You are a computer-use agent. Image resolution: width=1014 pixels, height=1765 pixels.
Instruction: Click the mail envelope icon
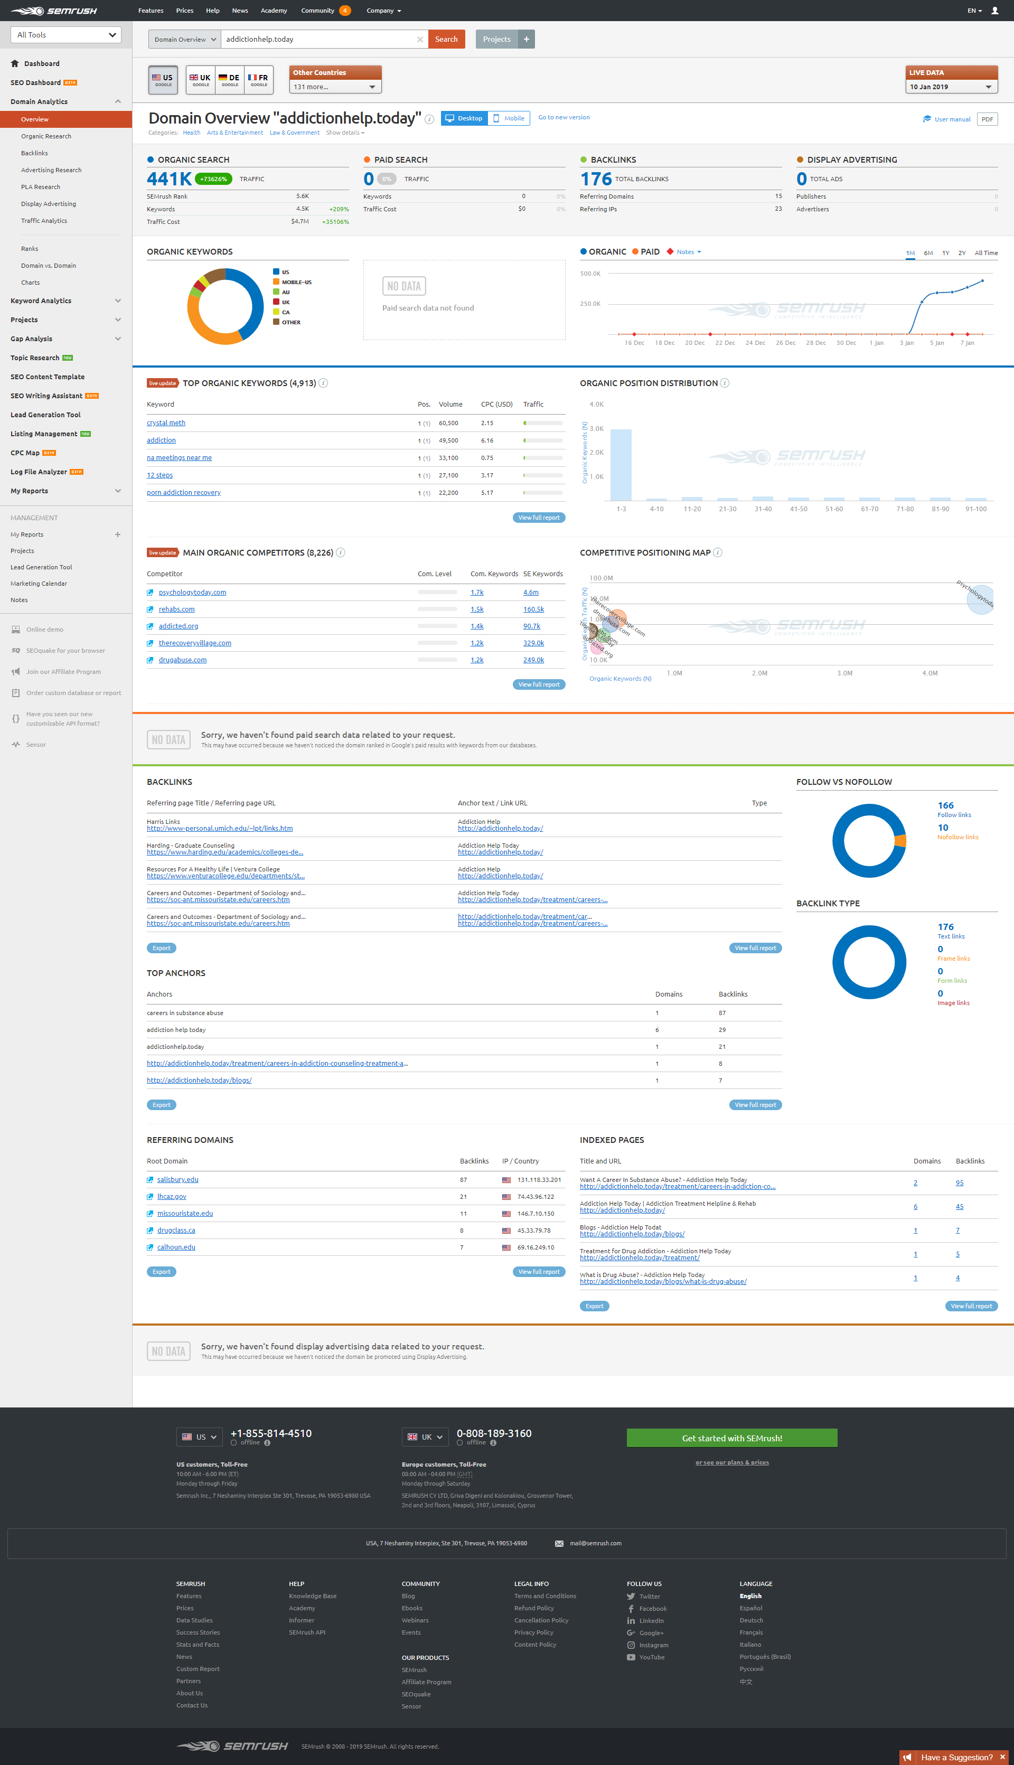(559, 1544)
